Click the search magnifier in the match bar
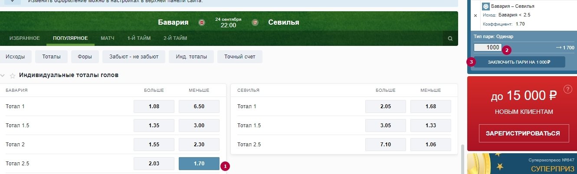The height and width of the screenshot is (174, 577). [x=450, y=39]
